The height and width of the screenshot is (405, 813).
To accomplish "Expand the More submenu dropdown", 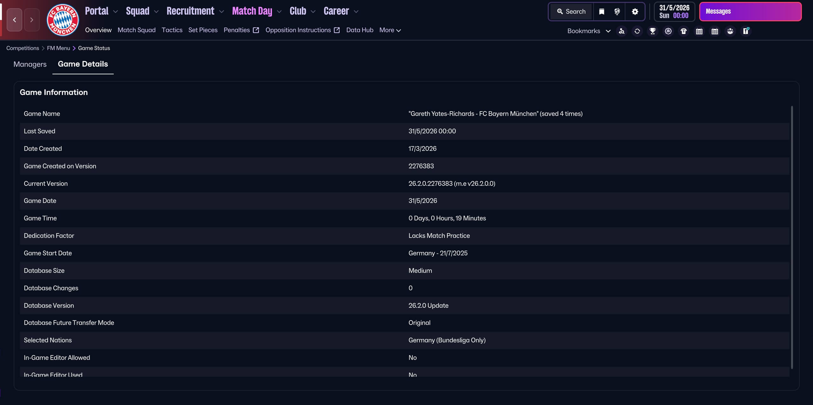I will pyautogui.click(x=390, y=30).
